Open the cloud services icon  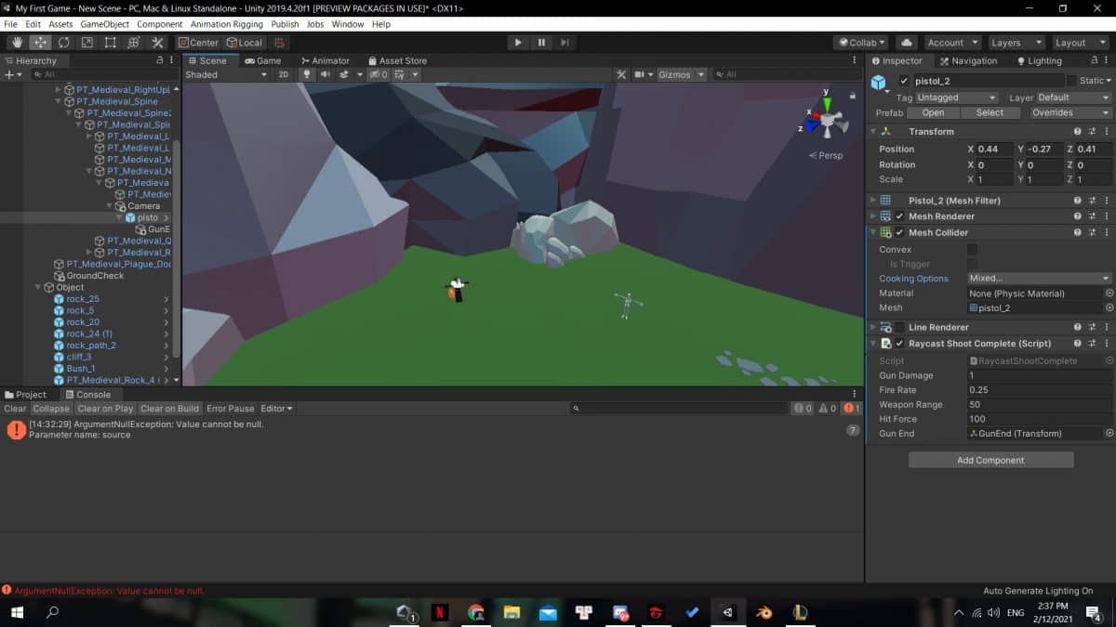[x=906, y=43]
